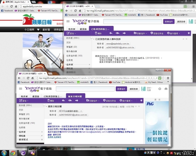Click Yahoo home icon beside gear in front window
This screenshot has width=196, height=156.
166,89
